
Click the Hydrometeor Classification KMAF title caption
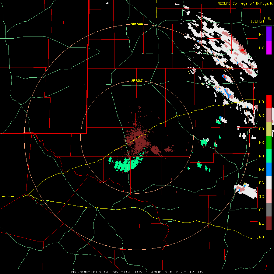137,272
